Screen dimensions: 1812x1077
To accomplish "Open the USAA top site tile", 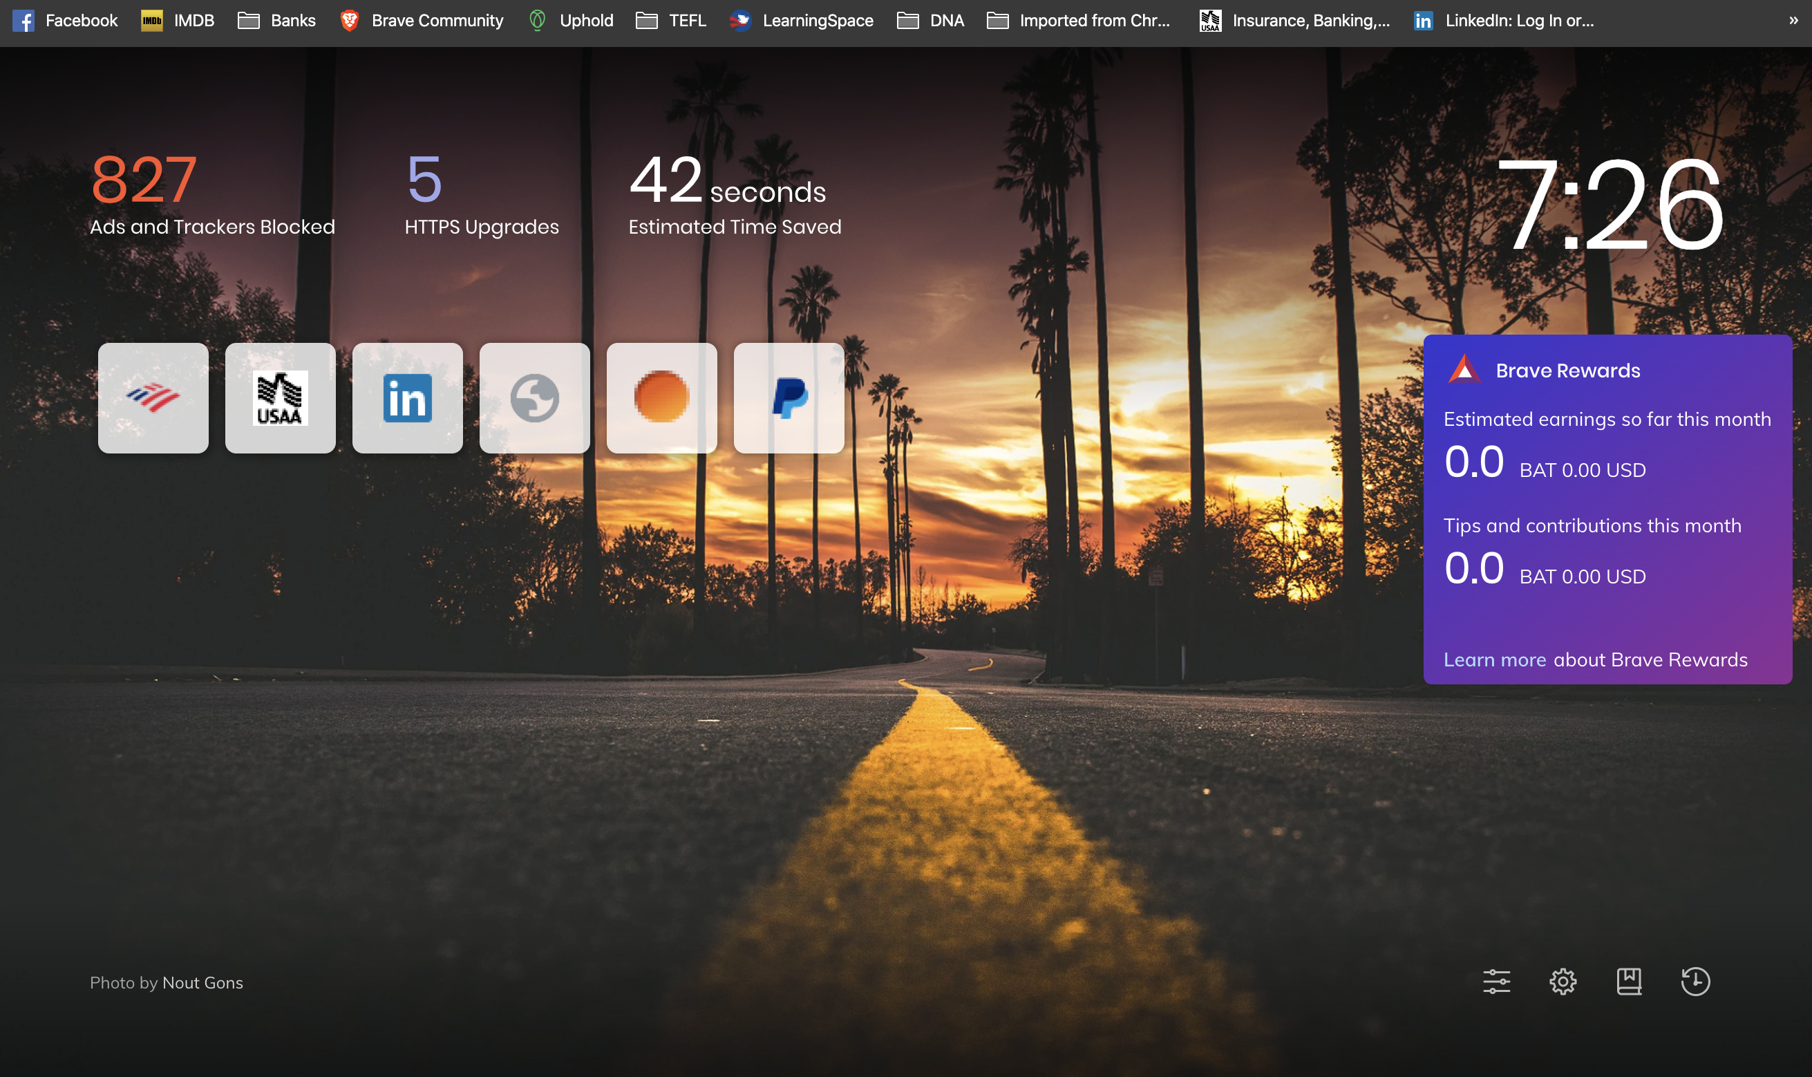I will click(x=280, y=397).
